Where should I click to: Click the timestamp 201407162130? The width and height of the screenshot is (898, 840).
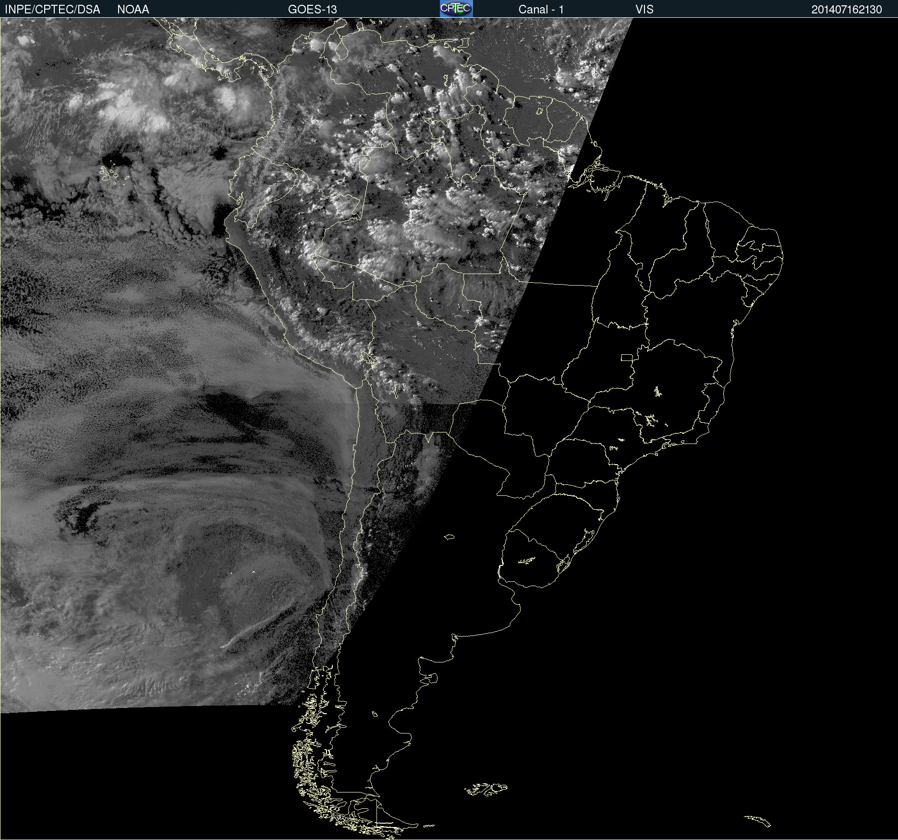pyautogui.click(x=847, y=10)
